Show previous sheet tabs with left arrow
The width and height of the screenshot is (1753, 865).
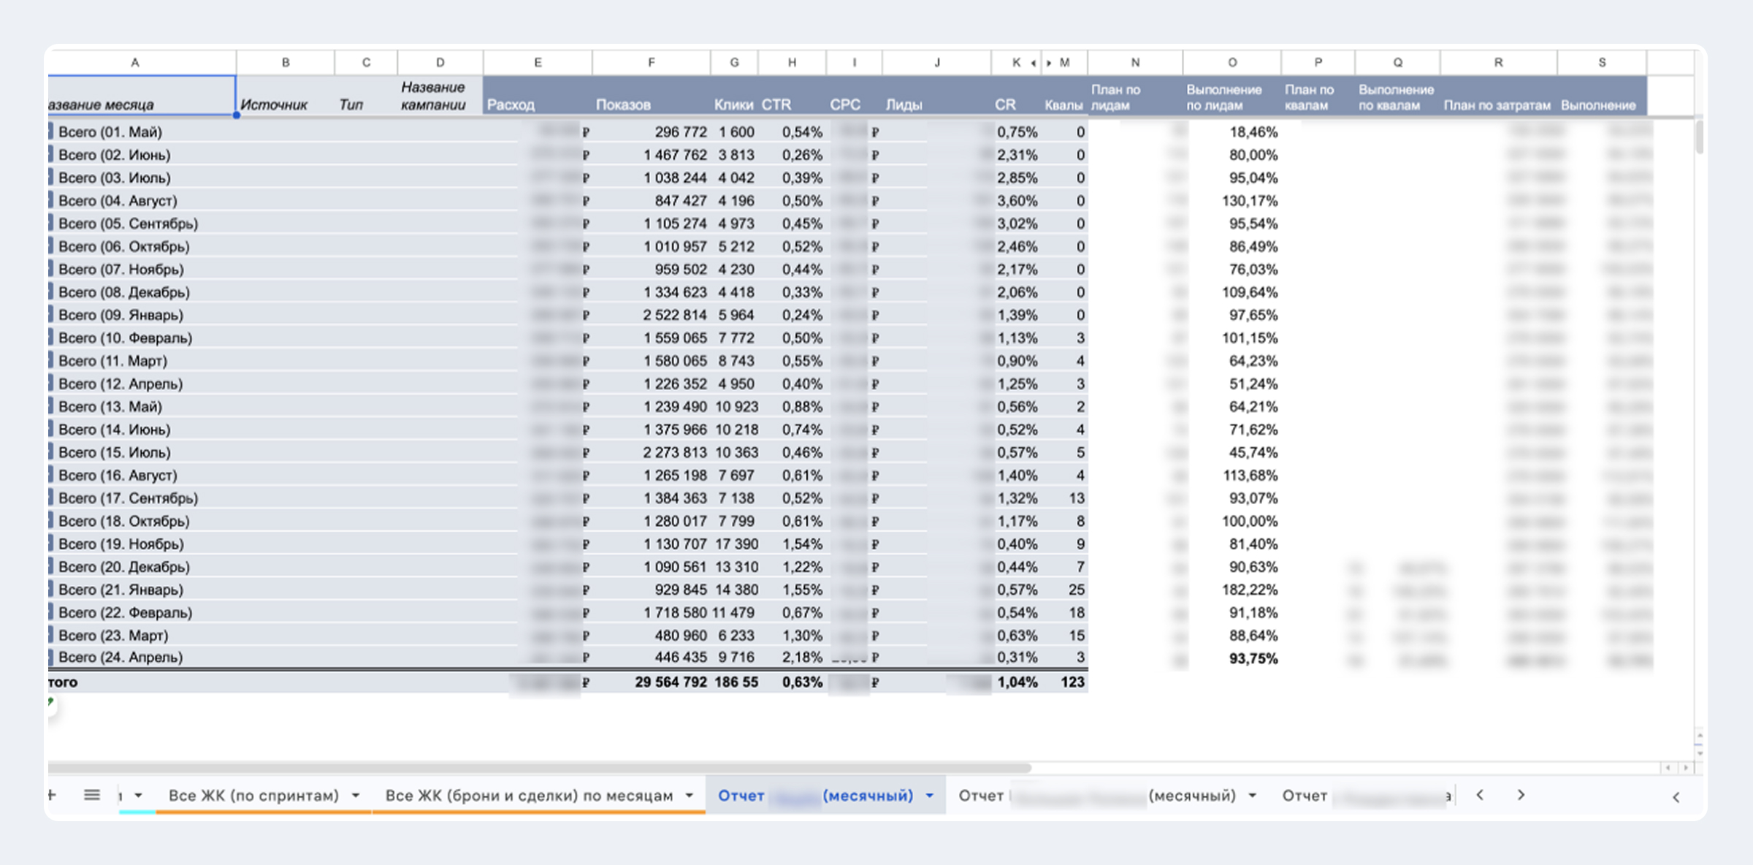coord(1480,795)
